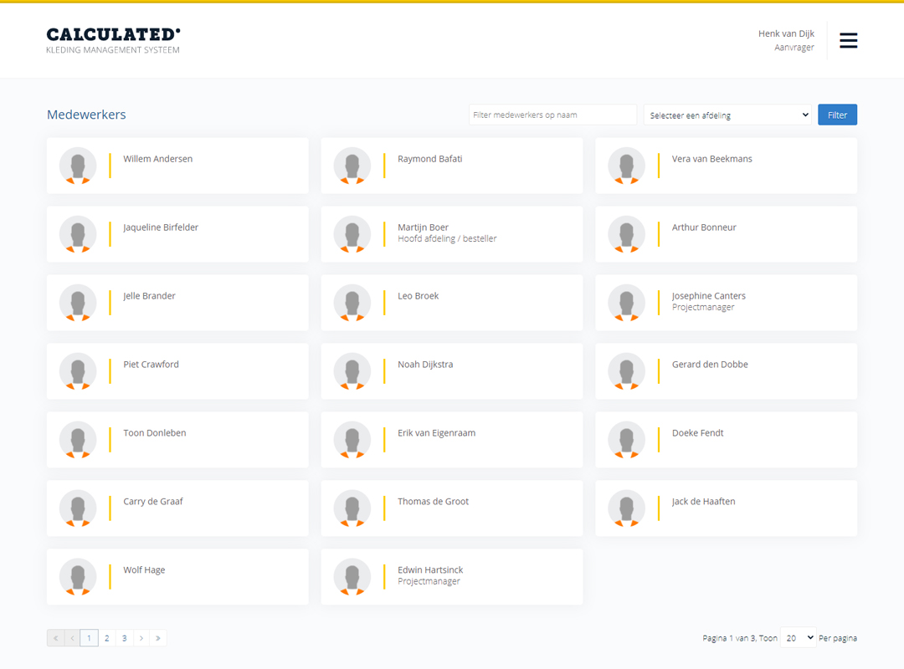Click Josephine Canters' profile picture
The image size is (904, 669).
tap(626, 303)
